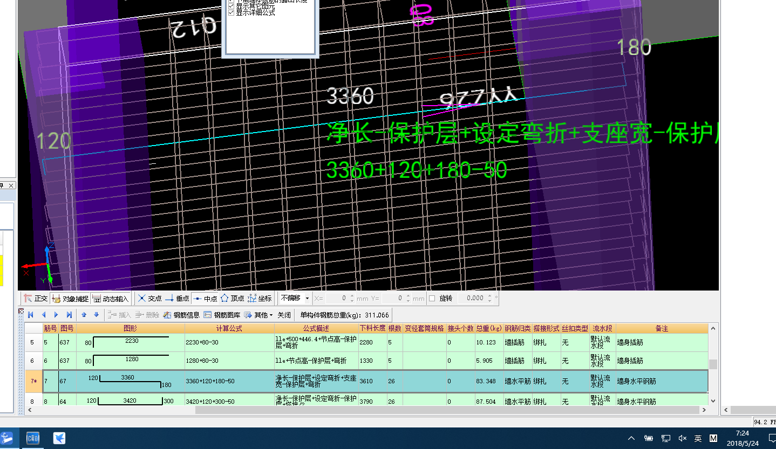Check 显示详细公式 checkbox
776x449 pixels.
pyautogui.click(x=232, y=12)
